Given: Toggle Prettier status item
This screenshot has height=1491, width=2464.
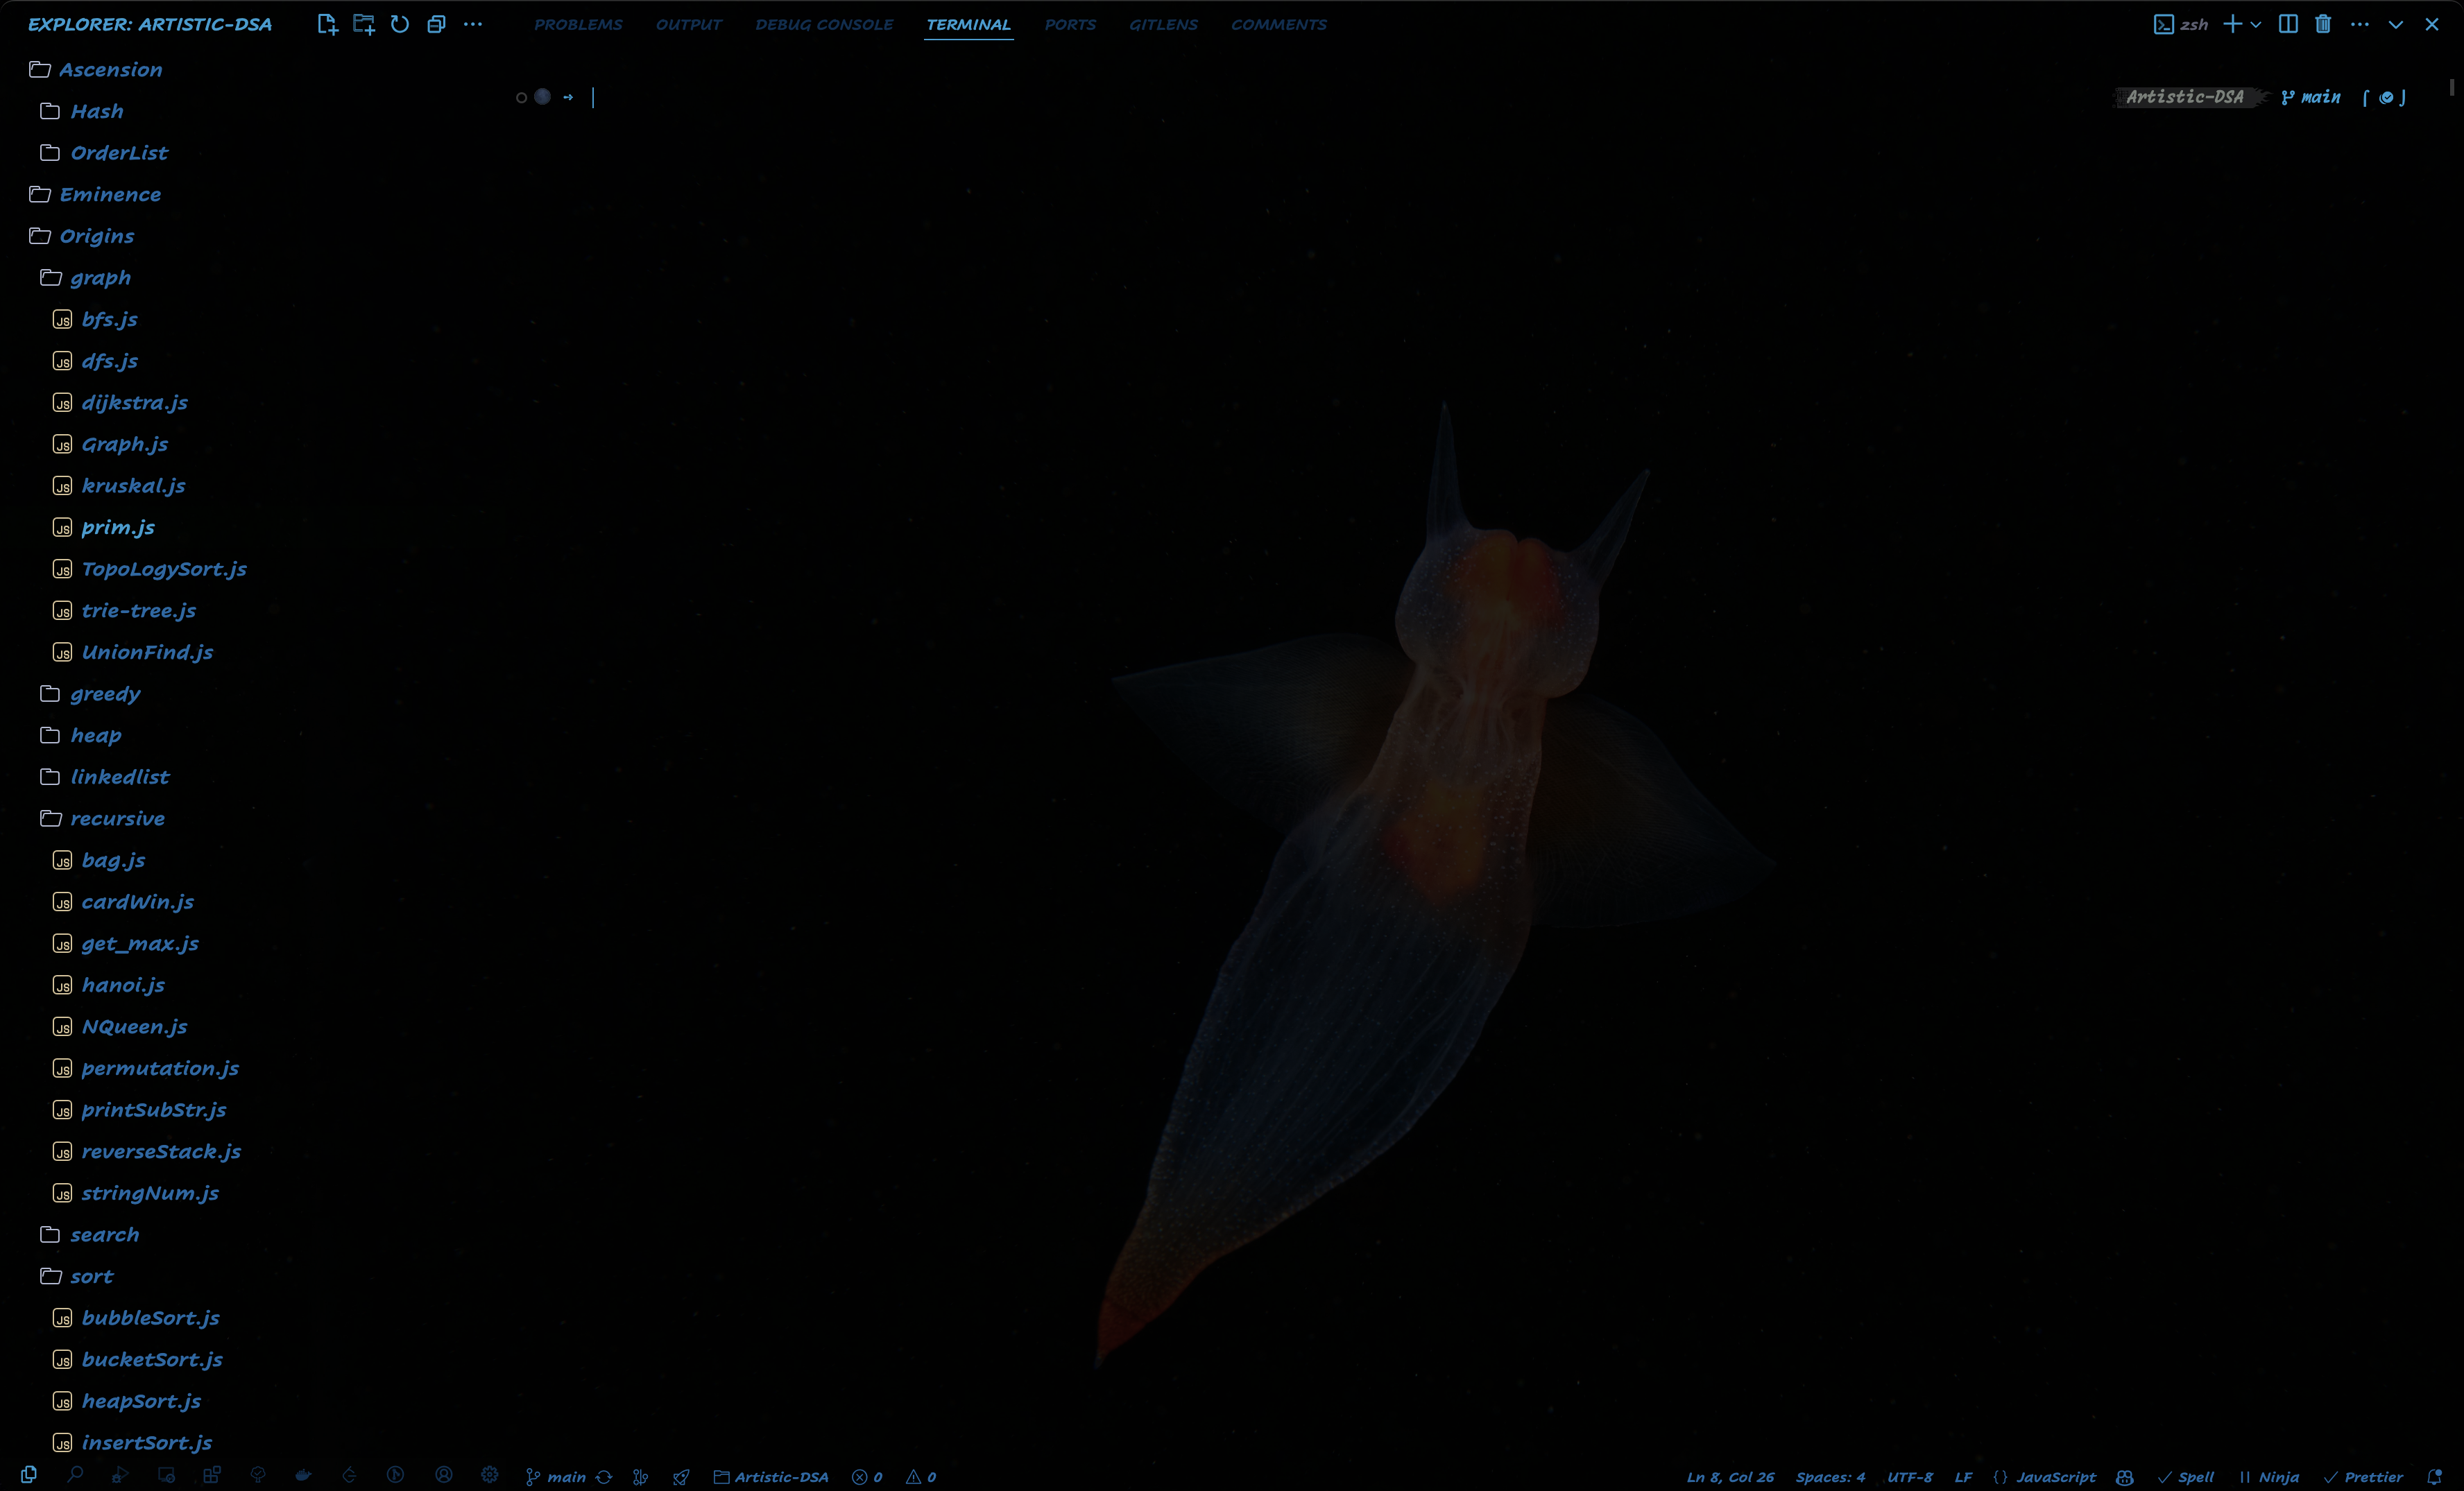Looking at the screenshot, I should point(2363,1477).
